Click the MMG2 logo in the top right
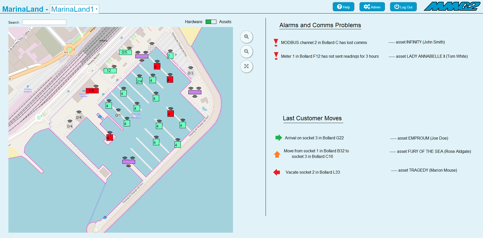Image resolution: width=483 pixels, height=238 pixels. (x=452, y=7)
